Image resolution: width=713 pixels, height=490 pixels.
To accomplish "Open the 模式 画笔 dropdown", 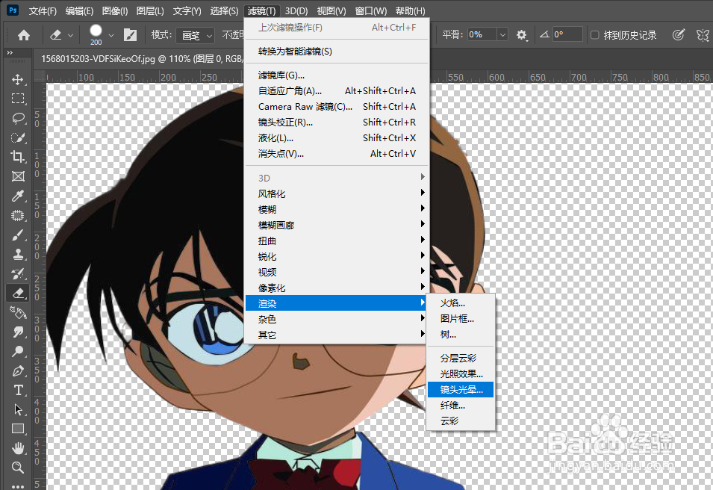I will tap(195, 35).
